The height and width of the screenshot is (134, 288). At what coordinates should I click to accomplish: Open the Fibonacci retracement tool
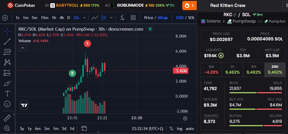(7, 52)
